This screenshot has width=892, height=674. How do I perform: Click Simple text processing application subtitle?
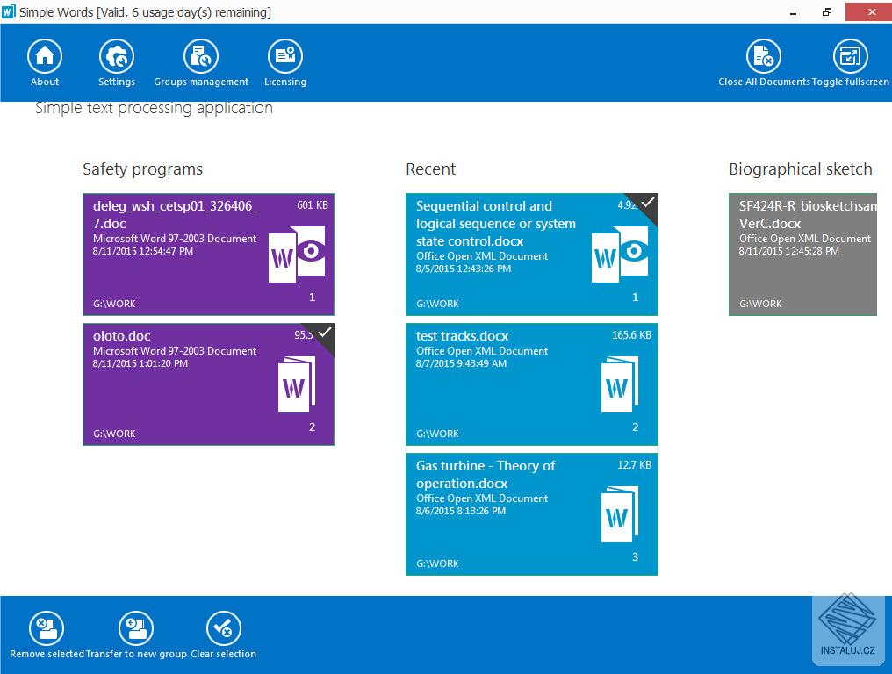pyautogui.click(x=155, y=108)
